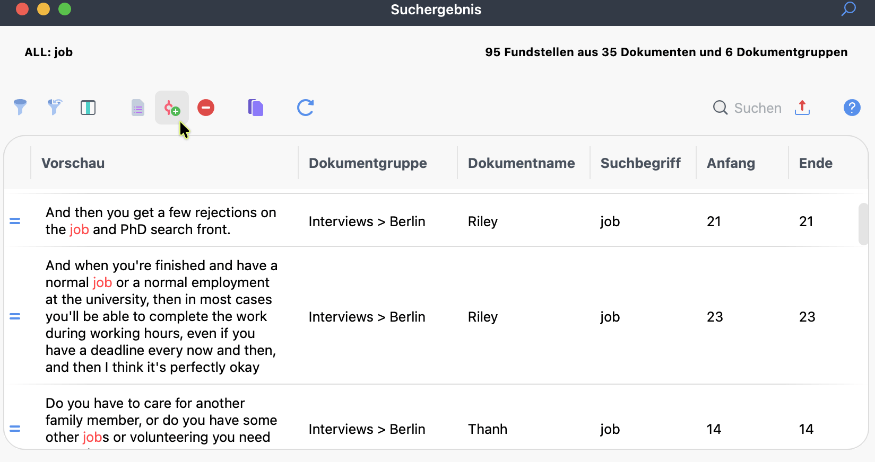Open the column chooser icon

pos(88,108)
